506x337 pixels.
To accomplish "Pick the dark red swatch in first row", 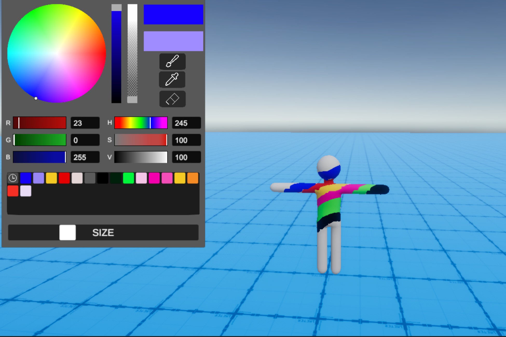I will (x=64, y=178).
